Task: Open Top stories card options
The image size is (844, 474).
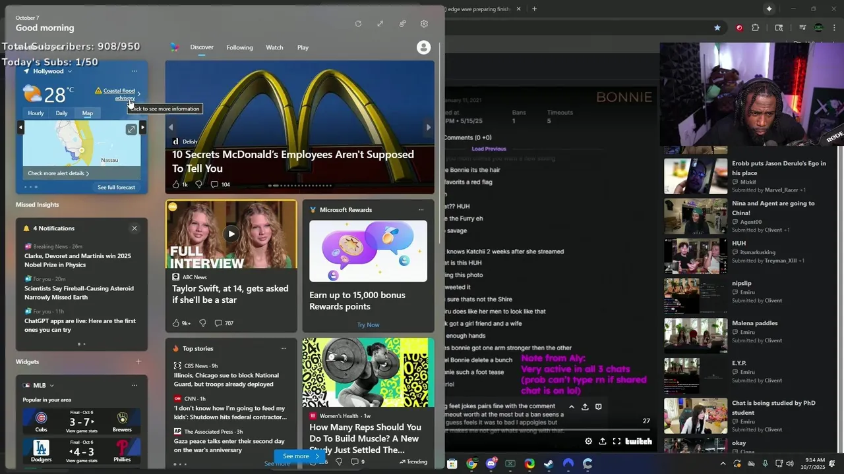Action: [284, 349]
